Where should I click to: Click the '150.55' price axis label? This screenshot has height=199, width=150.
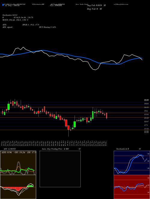[146, 104]
